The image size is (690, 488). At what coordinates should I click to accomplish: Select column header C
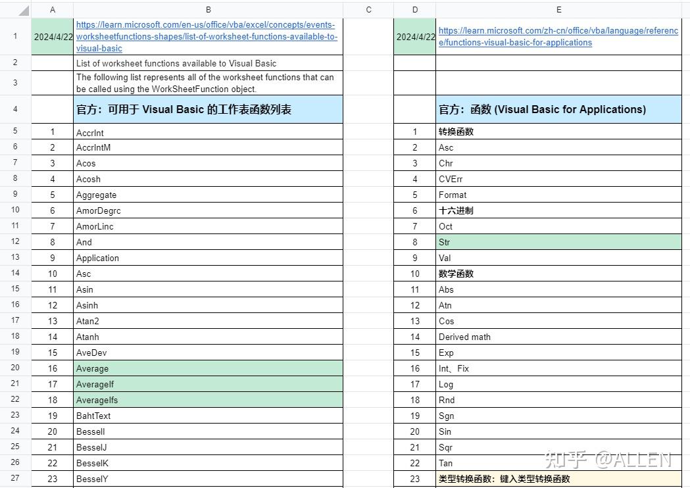point(368,9)
